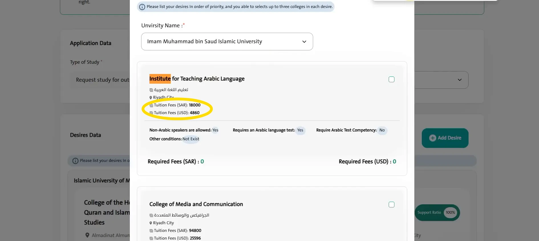Screen dimensions: 539x241
Task: Click the Desires Data heading
Action: [86, 135]
